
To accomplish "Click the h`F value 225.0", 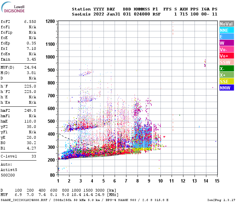I will (x=30, y=86).
